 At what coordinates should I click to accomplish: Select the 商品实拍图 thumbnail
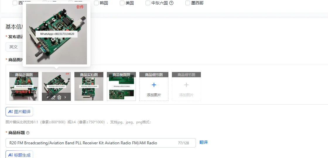point(89,86)
